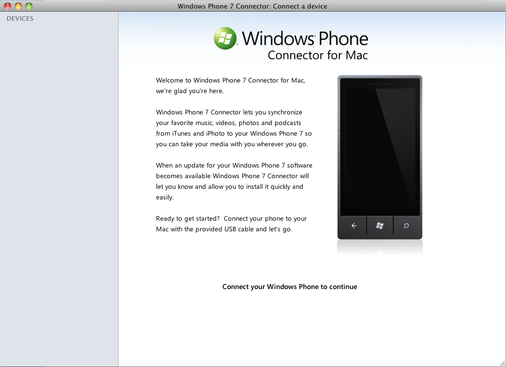Click the black phone screen image
Image resolution: width=506 pixels, height=367 pixels.
380,147
